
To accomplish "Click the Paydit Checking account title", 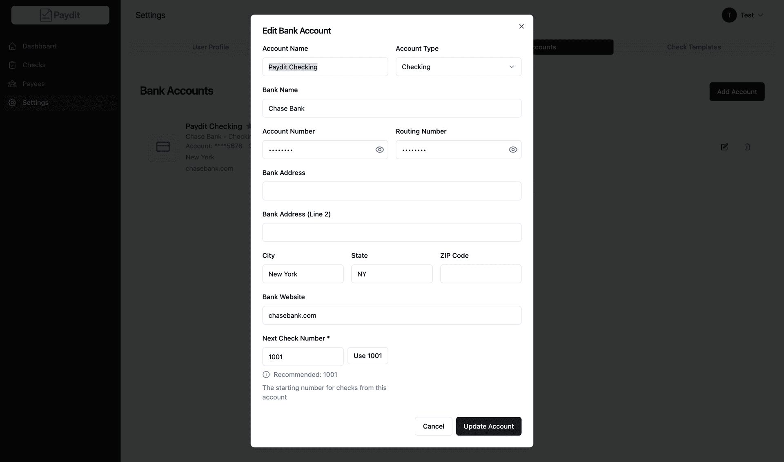I will (214, 126).
